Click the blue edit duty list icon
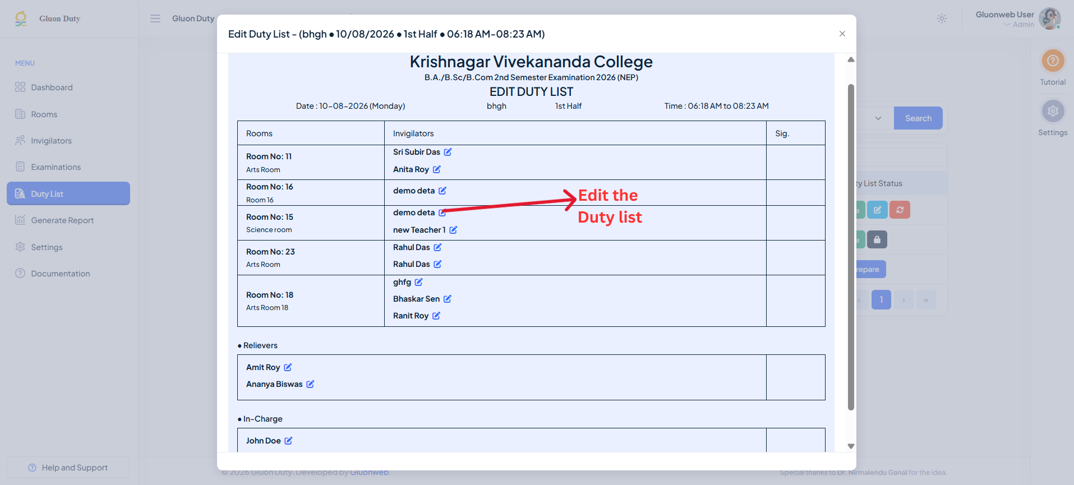Viewport: 1074px width, 485px height. pyautogui.click(x=877, y=210)
